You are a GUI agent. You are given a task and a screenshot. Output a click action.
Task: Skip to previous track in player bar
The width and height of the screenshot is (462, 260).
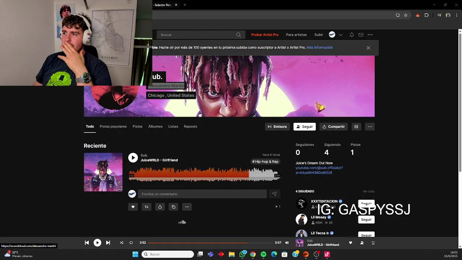[87, 243]
